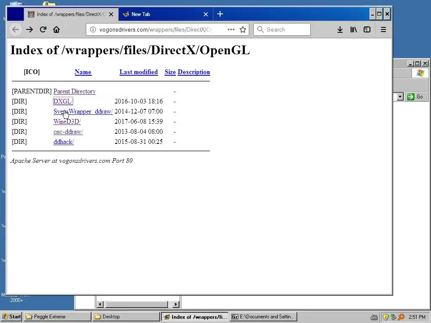Image resolution: width=431 pixels, height=323 pixels.
Task: Switch to Desktop taskbar button
Action: (126, 317)
